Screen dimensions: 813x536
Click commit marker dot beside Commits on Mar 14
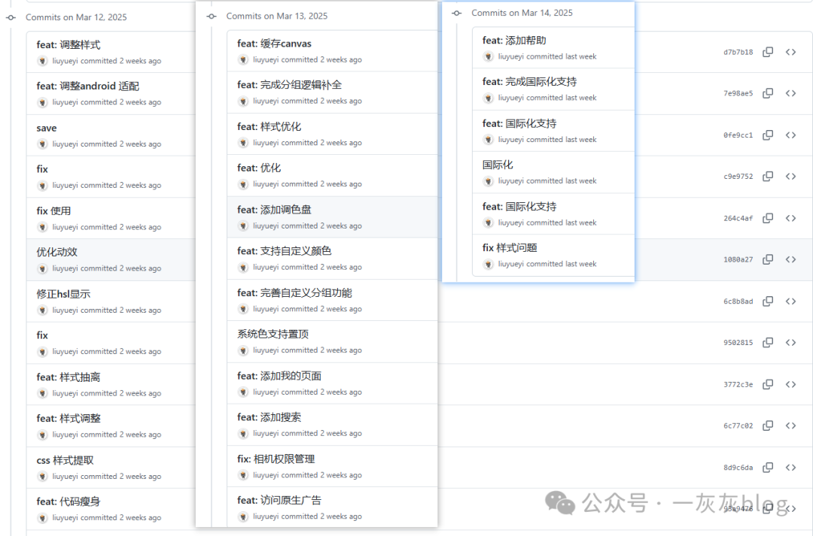tap(455, 13)
